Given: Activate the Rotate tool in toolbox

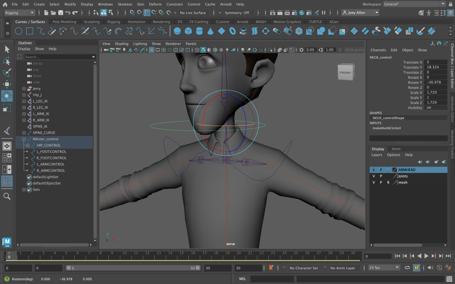Looking at the screenshot, I should [x=7, y=96].
